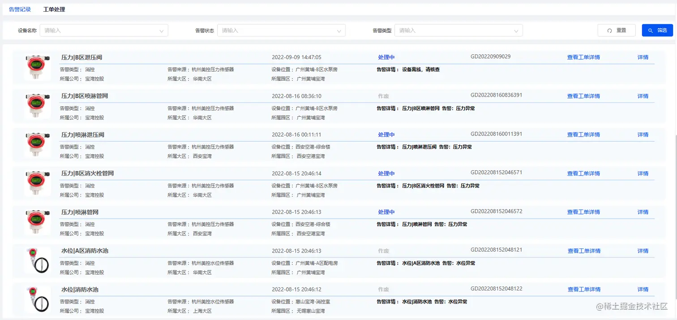Image resolution: width=677 pixels, height=320 pixels.
Task: Open 详情 for 压力|喷淋泄压阀 alarm
Action: 643,135
